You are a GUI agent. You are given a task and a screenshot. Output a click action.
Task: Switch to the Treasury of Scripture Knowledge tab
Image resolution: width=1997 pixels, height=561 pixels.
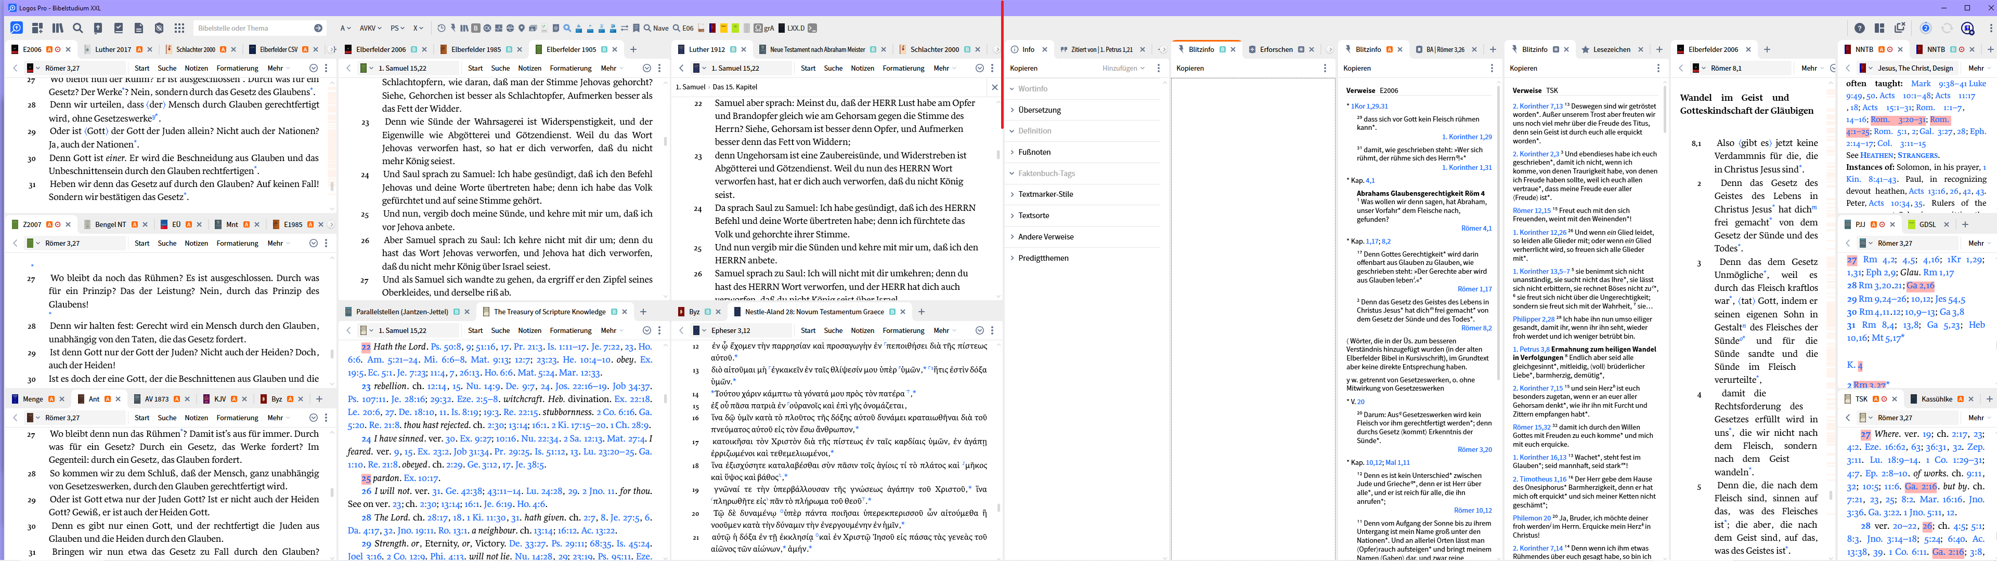(x=550, y=312)
